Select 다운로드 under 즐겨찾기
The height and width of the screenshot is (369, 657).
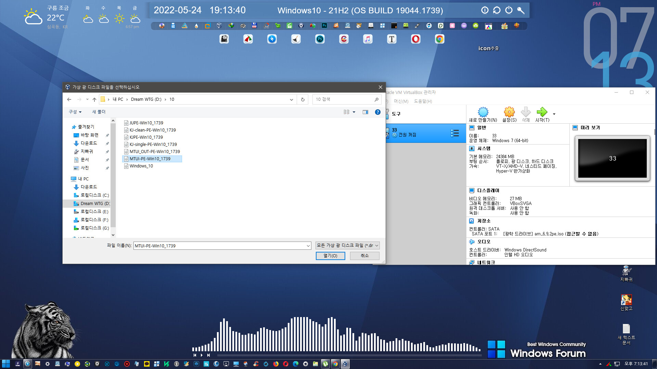(x=89, y=143)
